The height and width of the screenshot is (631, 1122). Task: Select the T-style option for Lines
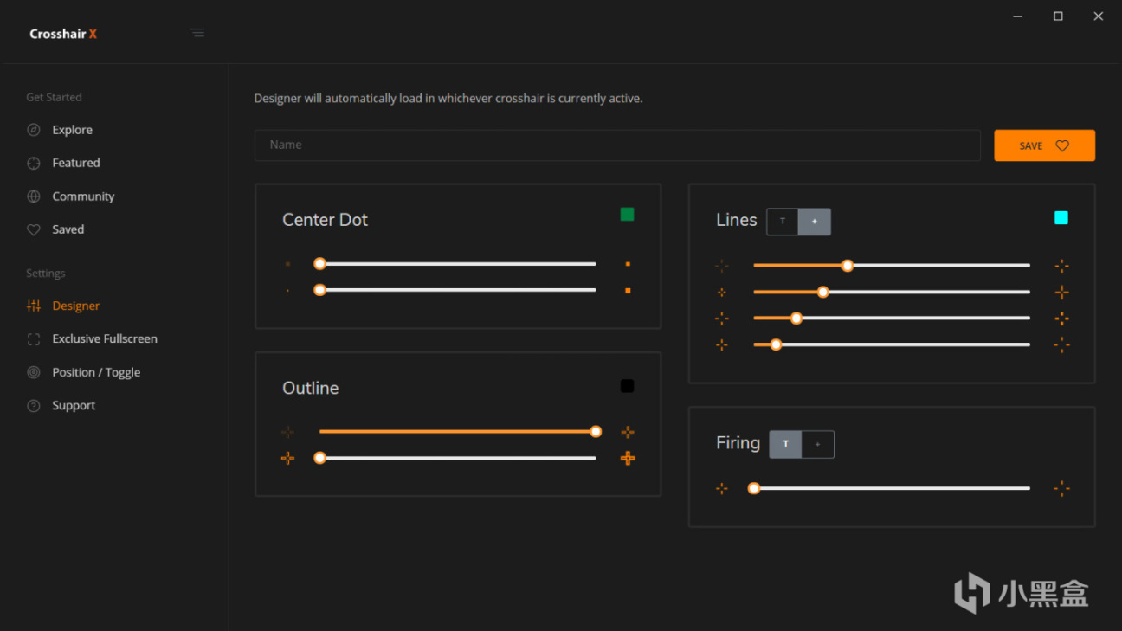pyautogui.click(x=783, y=222)
